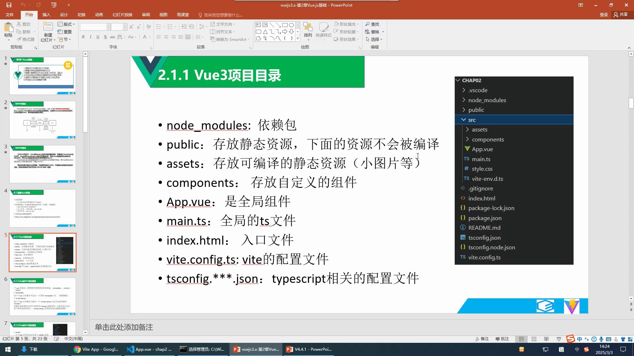Toggle the Comments (批注) pane

click(502, 339)
